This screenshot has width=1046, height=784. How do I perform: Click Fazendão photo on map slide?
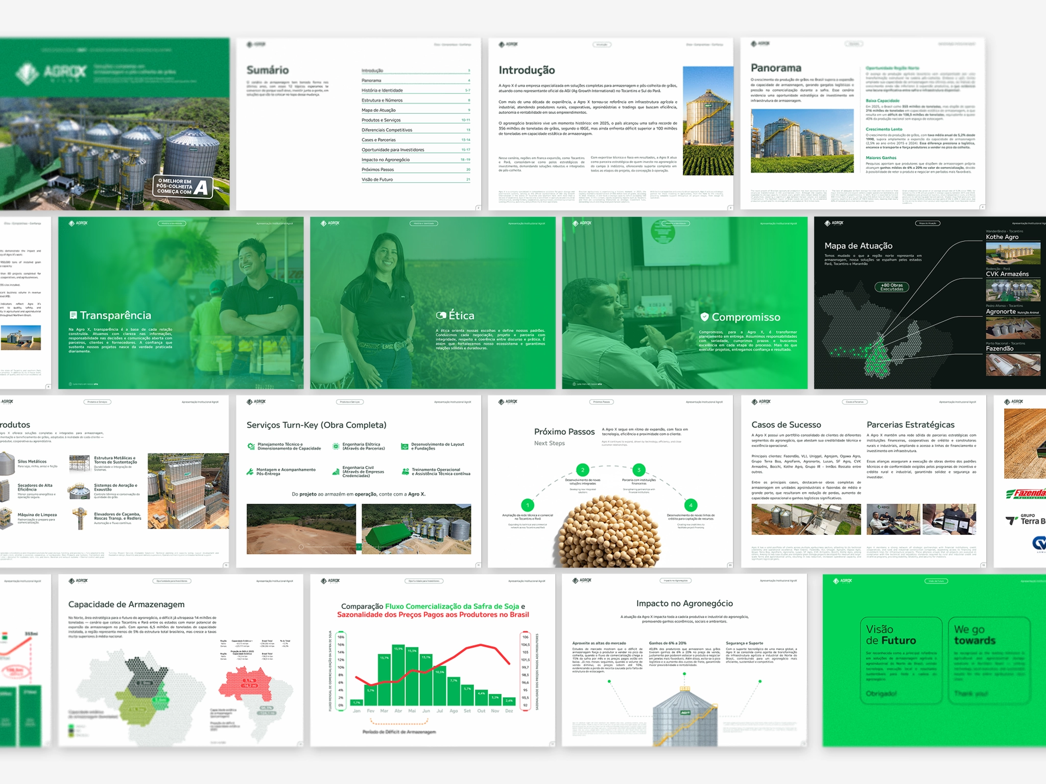(1013, 364)
